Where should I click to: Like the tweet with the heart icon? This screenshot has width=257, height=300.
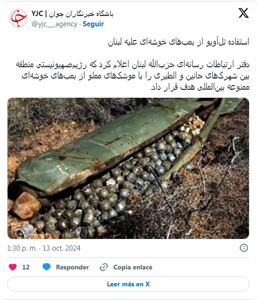(13, 267)
